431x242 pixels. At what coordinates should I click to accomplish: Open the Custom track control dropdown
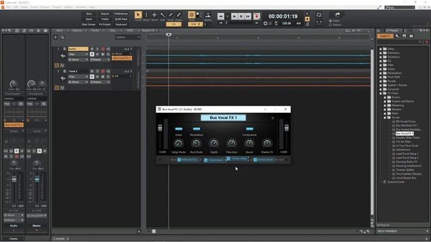[x=127, y=38]
